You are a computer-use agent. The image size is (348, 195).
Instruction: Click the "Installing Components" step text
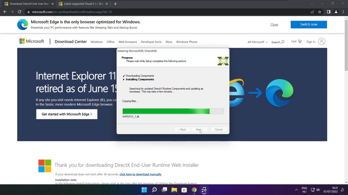tap(140, 79)
